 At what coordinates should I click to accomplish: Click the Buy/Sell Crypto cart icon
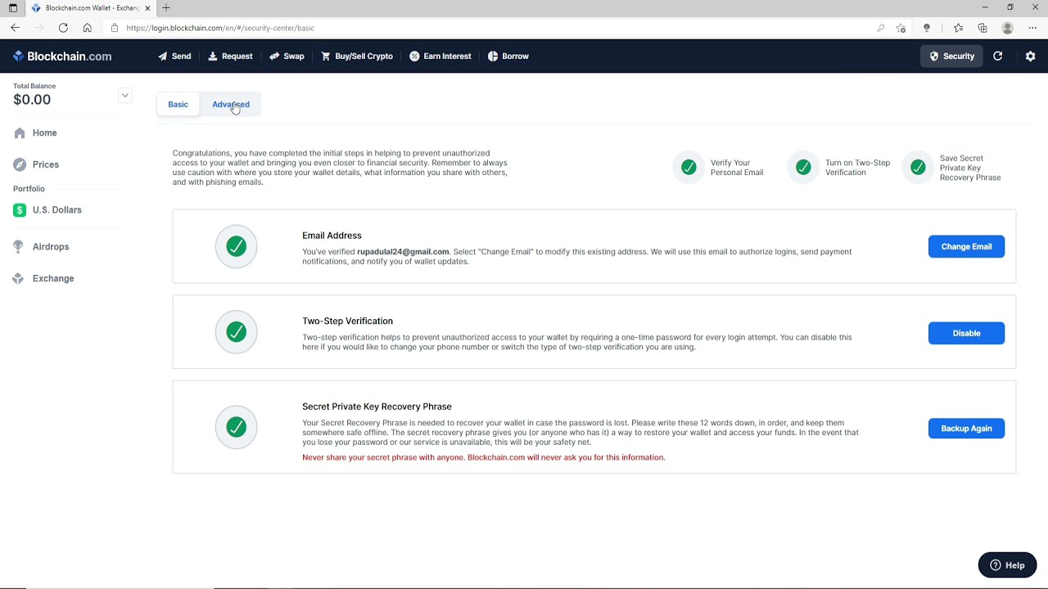click(326, 56)
